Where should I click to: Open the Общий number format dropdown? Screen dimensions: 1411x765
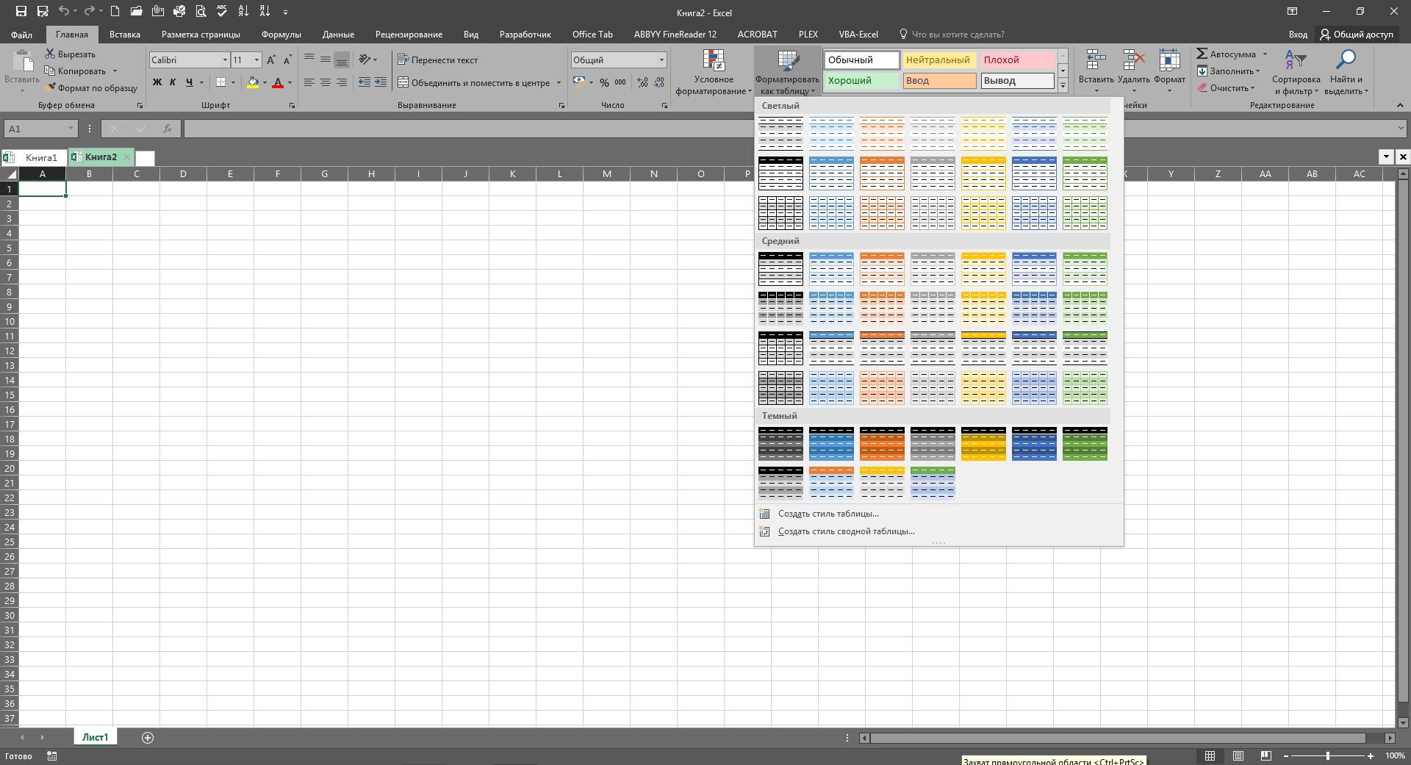tap(661, 60)
